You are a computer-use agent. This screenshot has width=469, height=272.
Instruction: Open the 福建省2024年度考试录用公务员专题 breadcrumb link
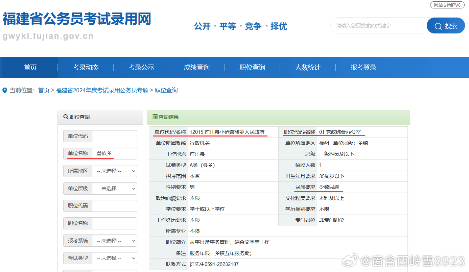point(102,90)
